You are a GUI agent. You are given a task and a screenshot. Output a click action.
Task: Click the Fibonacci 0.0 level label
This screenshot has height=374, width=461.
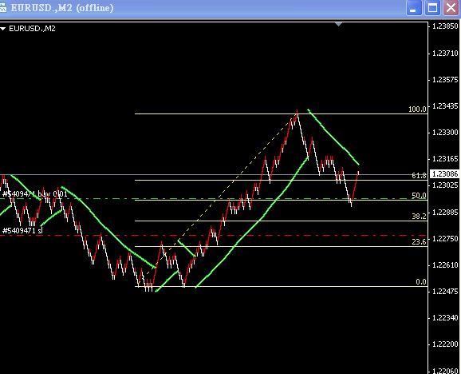tap(421, 282)
